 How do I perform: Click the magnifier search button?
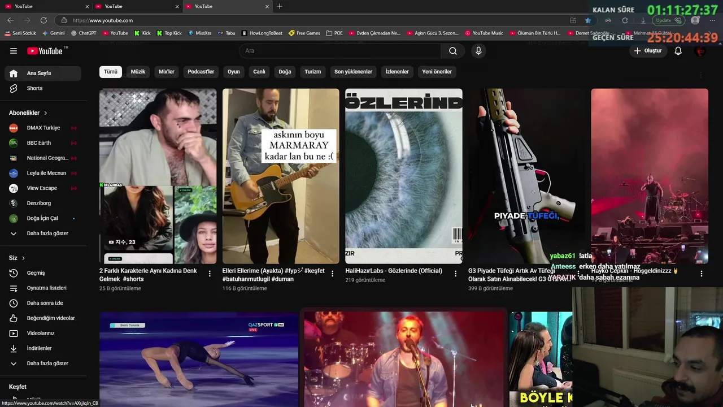pyautogui.click(x=453, y=51)
